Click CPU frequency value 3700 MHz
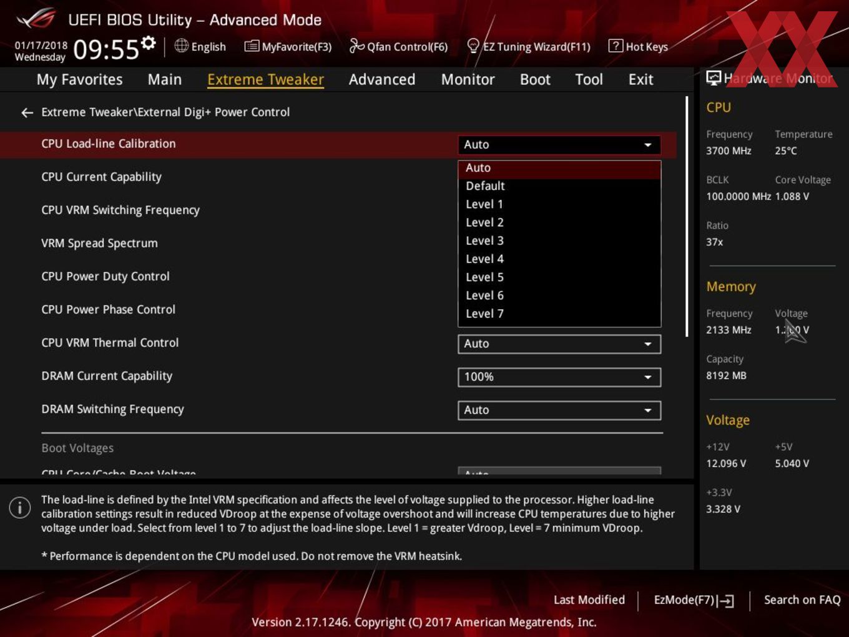The height and width of the screenshot is (637, 849). click(729, 151)
